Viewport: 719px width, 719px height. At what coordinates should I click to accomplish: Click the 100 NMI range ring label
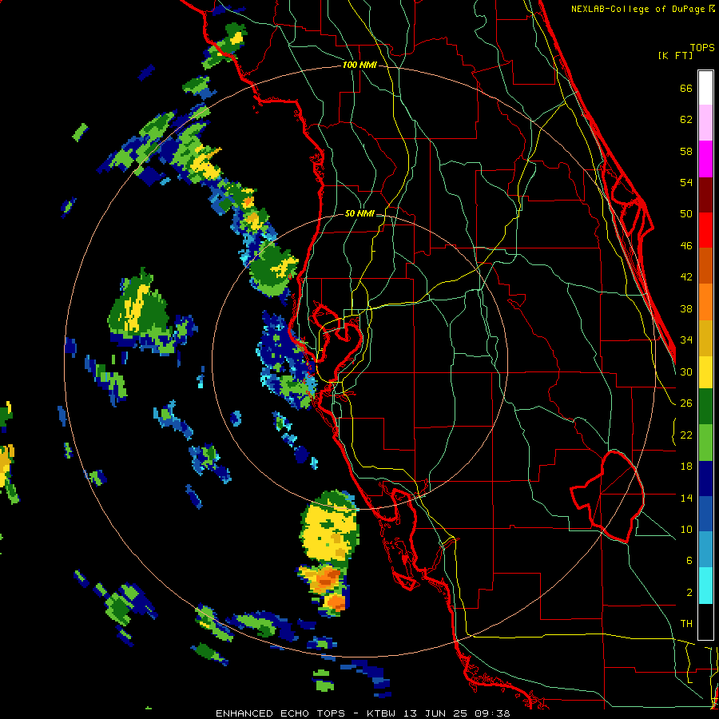click(359, 66)
